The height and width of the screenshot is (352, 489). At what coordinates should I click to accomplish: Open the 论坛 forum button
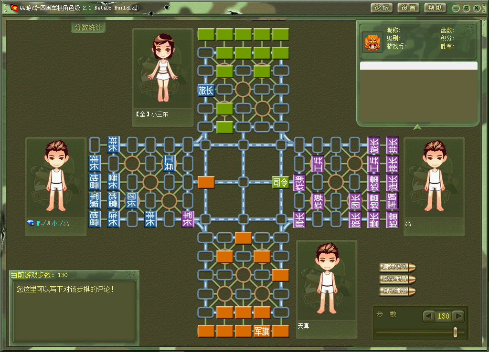point(382,8)
